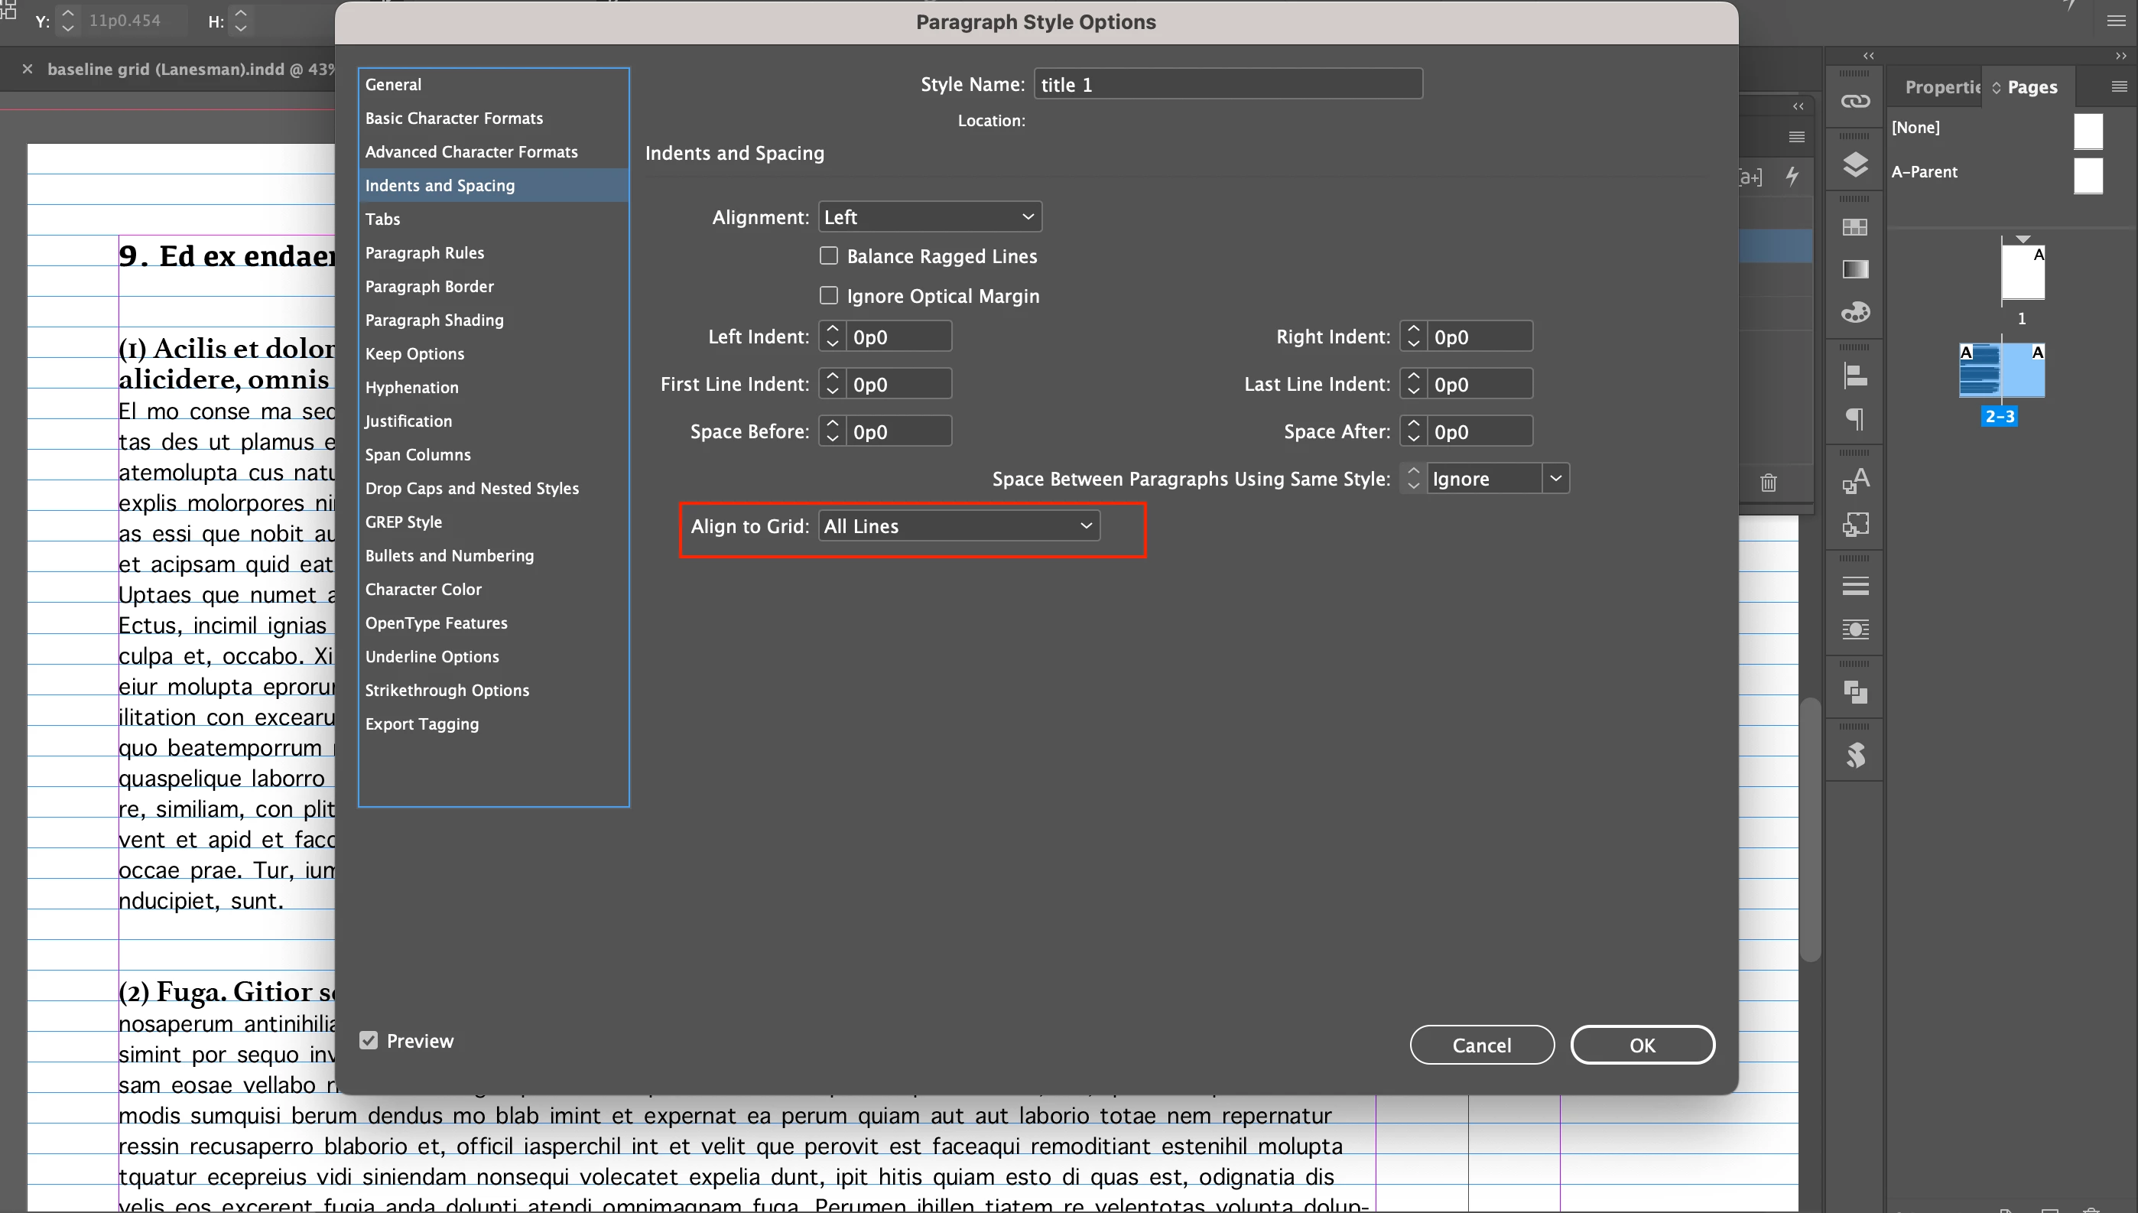The width and height of the screenshot is (2138, 1213).
Task: Open the Links panel icon
Action: [1855, 101]
